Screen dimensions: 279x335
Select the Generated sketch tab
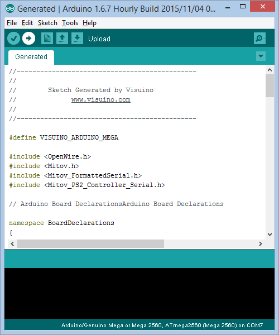coord(31,57)
